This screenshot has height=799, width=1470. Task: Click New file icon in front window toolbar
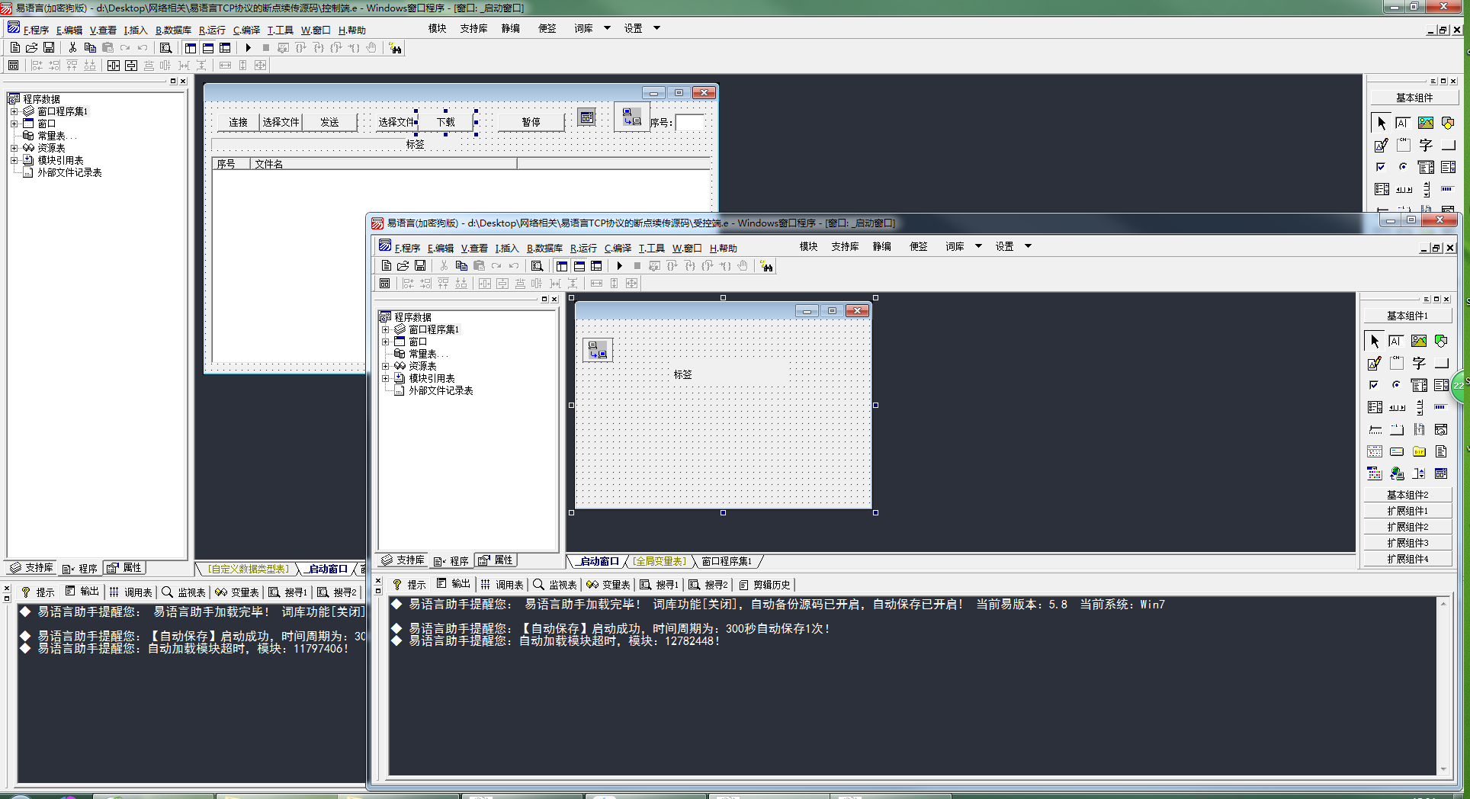pos(387,266)
